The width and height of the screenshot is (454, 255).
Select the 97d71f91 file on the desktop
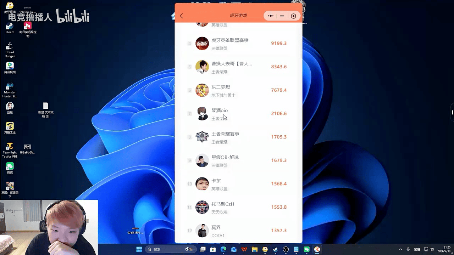point(135,231)
